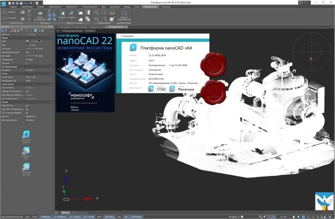
Task: Open the first document tab ending 3D.dwg
Action: coord(73,27)
